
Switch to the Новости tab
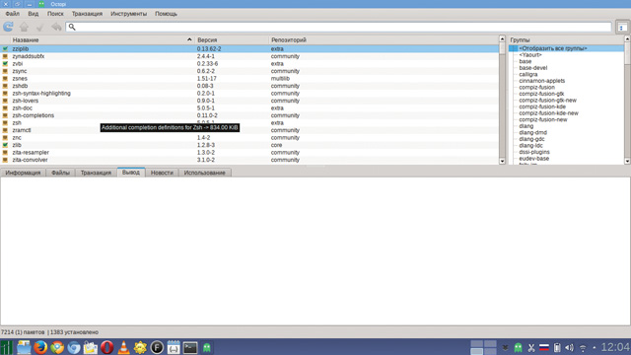point(162,173)
